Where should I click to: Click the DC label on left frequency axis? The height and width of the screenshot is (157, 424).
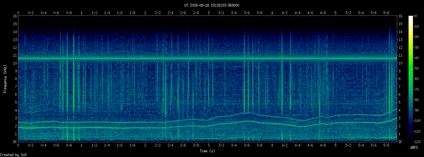(15, 142)
